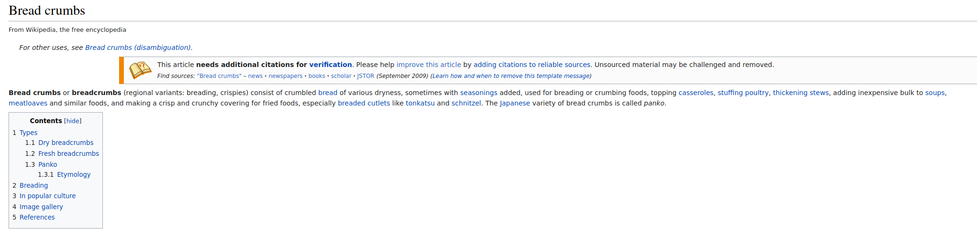Open the 'schnitzel' link
The image size is (977, 240).
pyautogui.click(x=466, y=103)
